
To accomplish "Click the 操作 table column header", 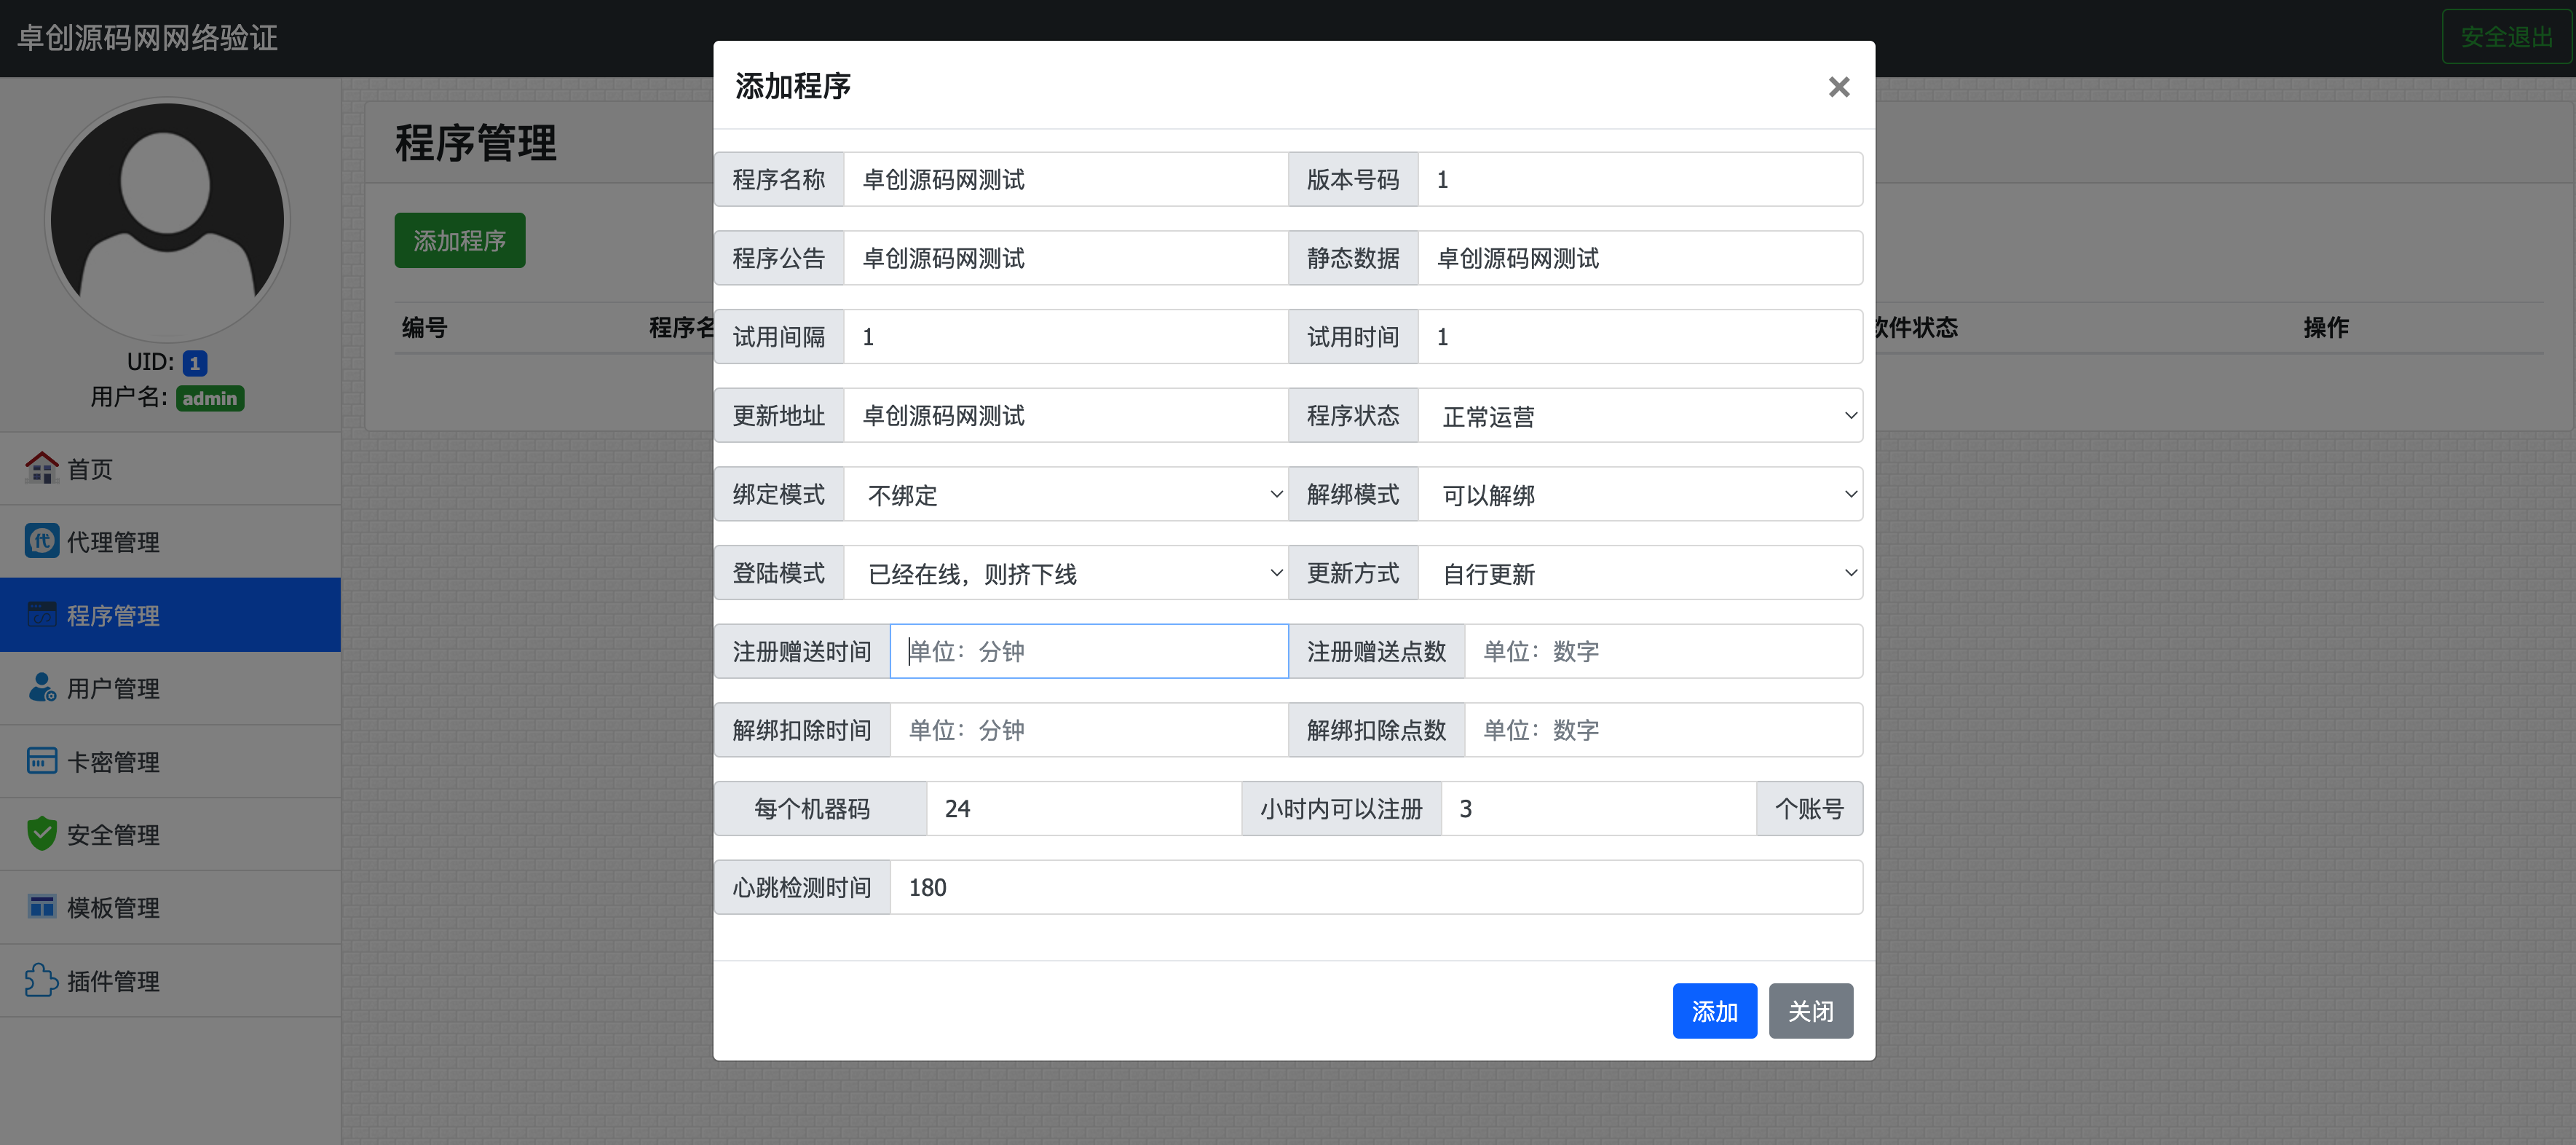I will click(x=2326, y=327).
